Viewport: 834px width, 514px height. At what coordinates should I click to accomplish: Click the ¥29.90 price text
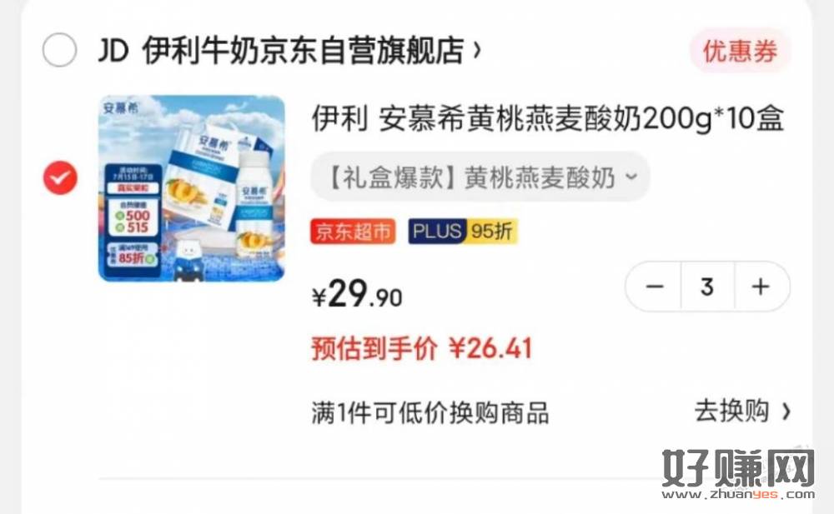[x=357, y=294]
